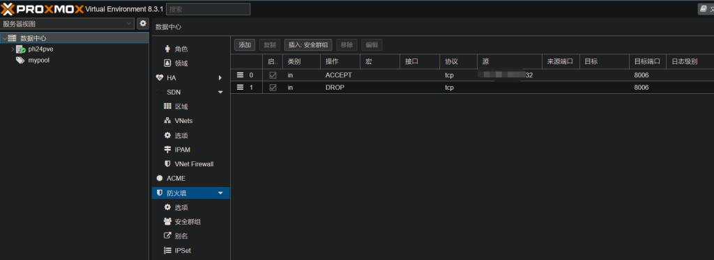
Task: Click the documentation book icon top right
Action: point(704,9)
